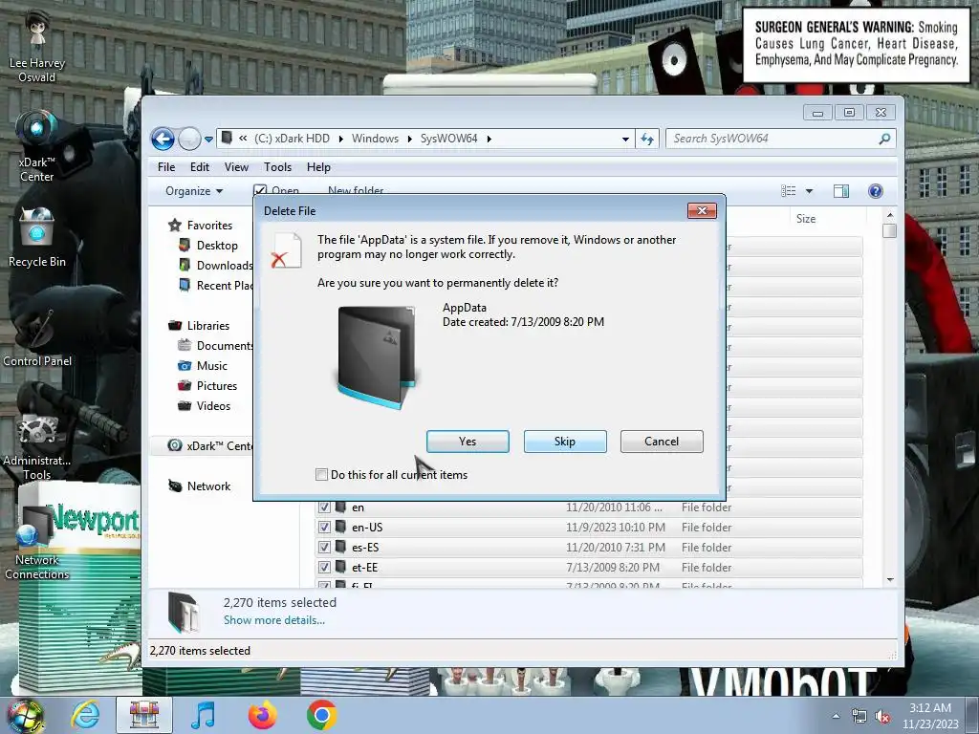Click the es-ES folder name
The image size is (979, 734).
pyautogui.click(x=365, y=548)
